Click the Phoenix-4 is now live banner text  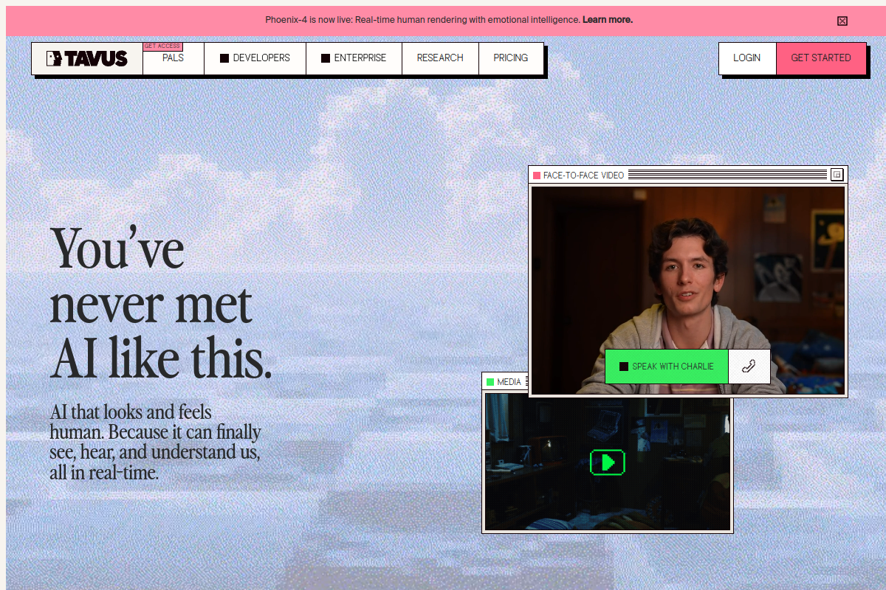point(423,20)
